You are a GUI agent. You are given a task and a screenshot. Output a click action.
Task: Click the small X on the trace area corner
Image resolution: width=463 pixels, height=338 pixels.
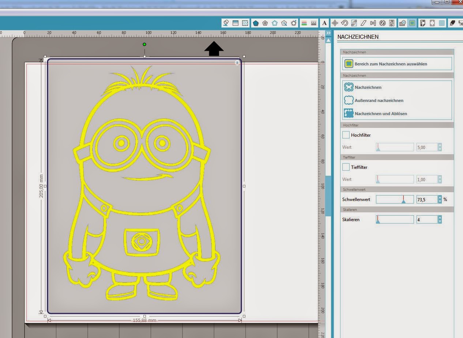click(237, 63)
